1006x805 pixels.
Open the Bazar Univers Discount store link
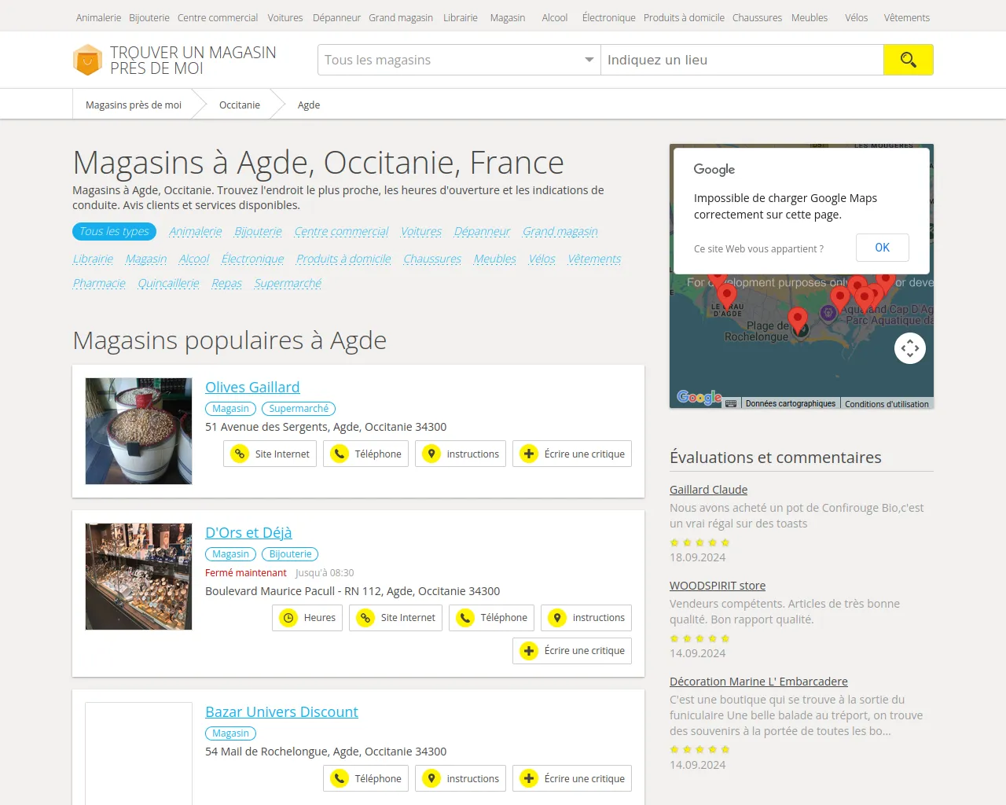(281, 711)
